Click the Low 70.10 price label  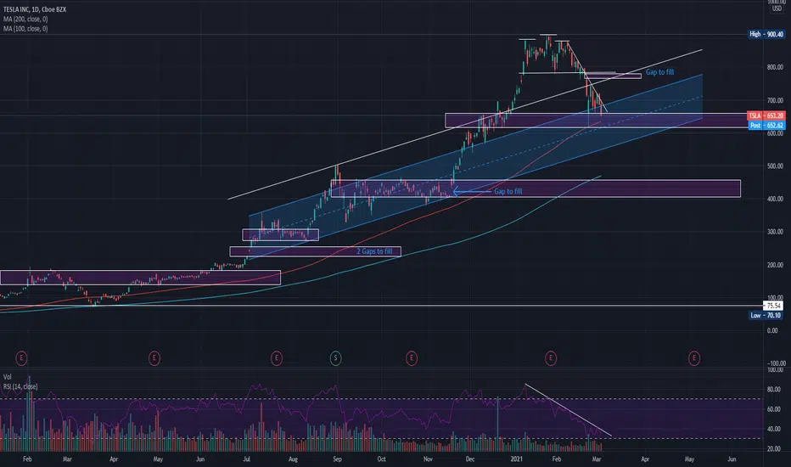[766, 315]
